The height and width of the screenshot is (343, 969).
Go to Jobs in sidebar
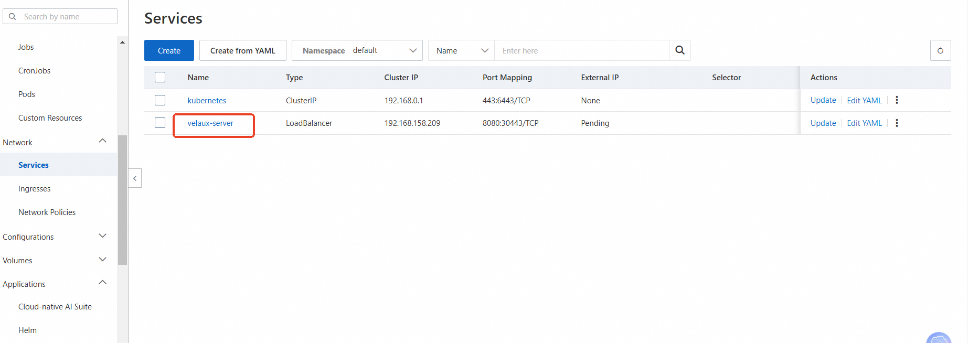coord(26,47)
